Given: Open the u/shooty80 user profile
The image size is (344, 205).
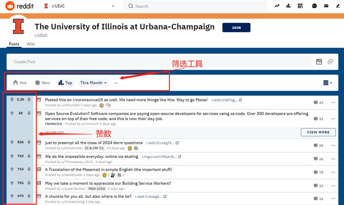Looking at the screenshot, I should 70,105.
